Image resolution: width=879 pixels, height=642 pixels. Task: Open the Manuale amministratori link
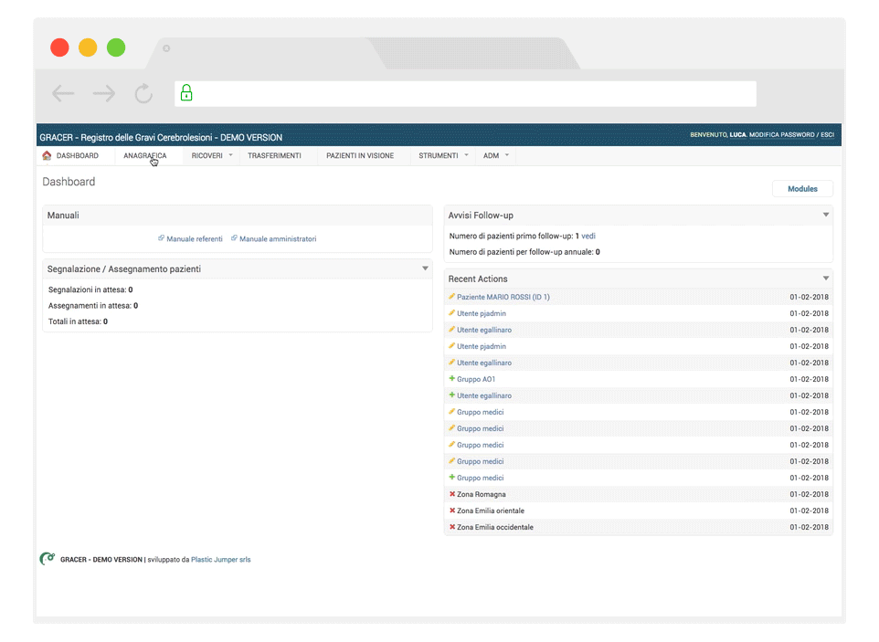point(278,238)
